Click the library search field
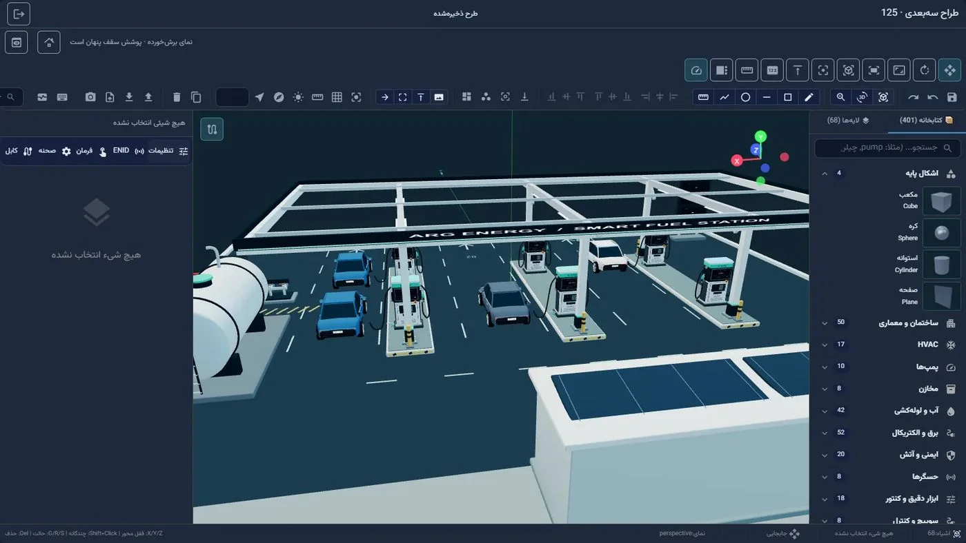The height and width of the screenshot is (543, 966). coord(887,148)
